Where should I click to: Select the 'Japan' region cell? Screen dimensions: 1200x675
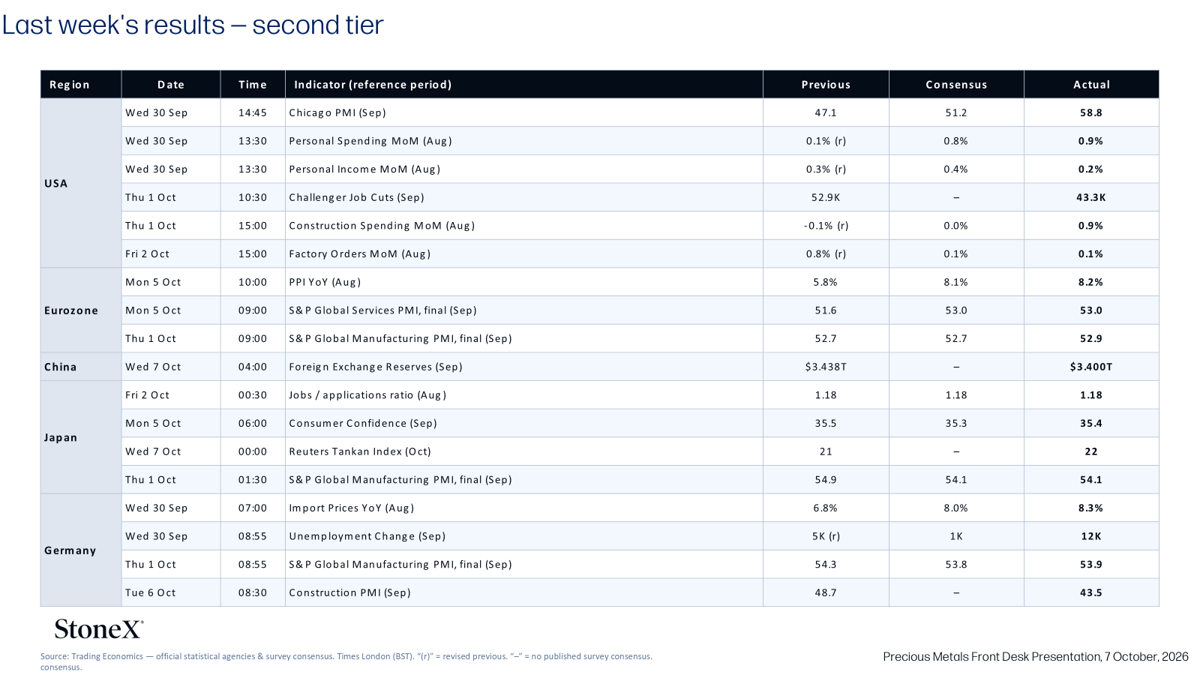(81, 437)
